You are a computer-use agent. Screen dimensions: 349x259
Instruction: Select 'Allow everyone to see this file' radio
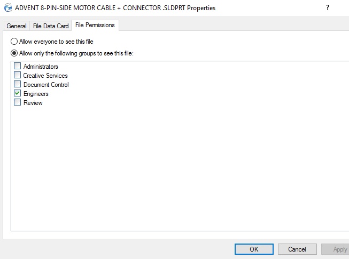[14, 42]
